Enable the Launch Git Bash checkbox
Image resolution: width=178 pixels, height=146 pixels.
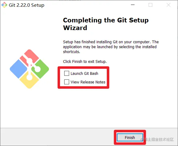[x=67, y=73]
